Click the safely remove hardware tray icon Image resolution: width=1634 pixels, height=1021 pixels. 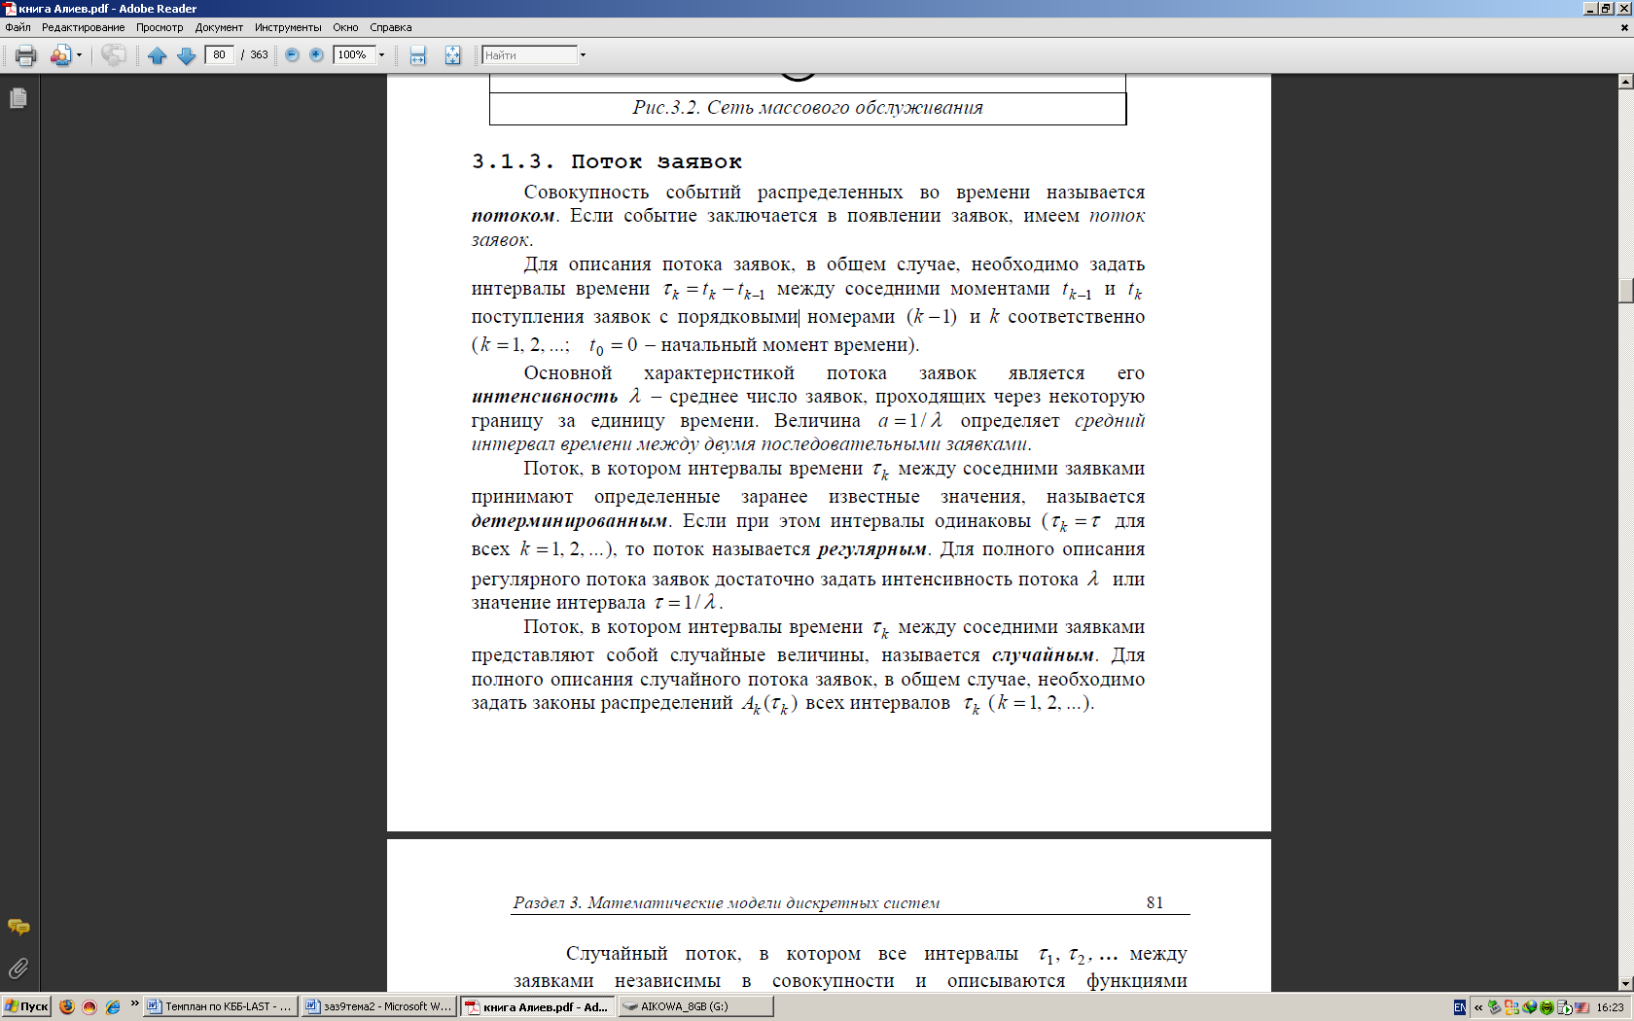coord(1494,1007)
